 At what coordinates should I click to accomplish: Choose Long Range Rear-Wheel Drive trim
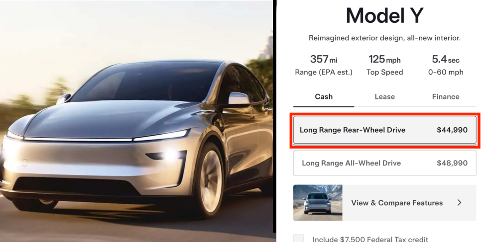point(385,130)
